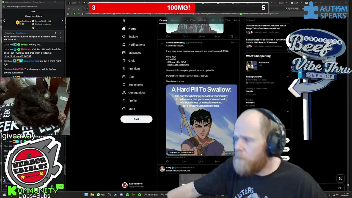Click the X Search input field
The width and height of the screenshot is (352, 198).
(268, 20)
